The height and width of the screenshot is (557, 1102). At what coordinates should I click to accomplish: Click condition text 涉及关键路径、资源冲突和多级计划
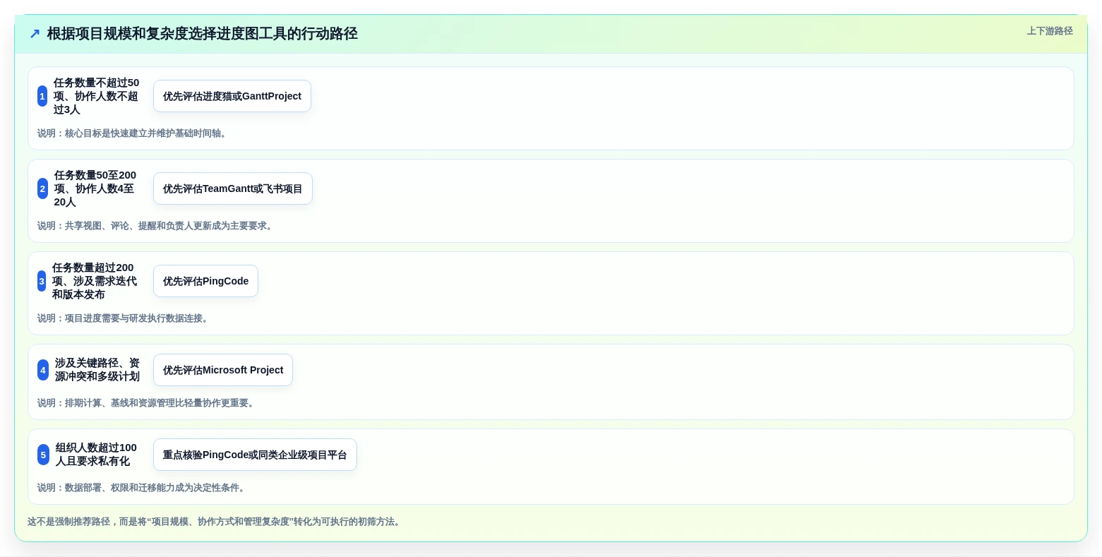click(97, 370)
